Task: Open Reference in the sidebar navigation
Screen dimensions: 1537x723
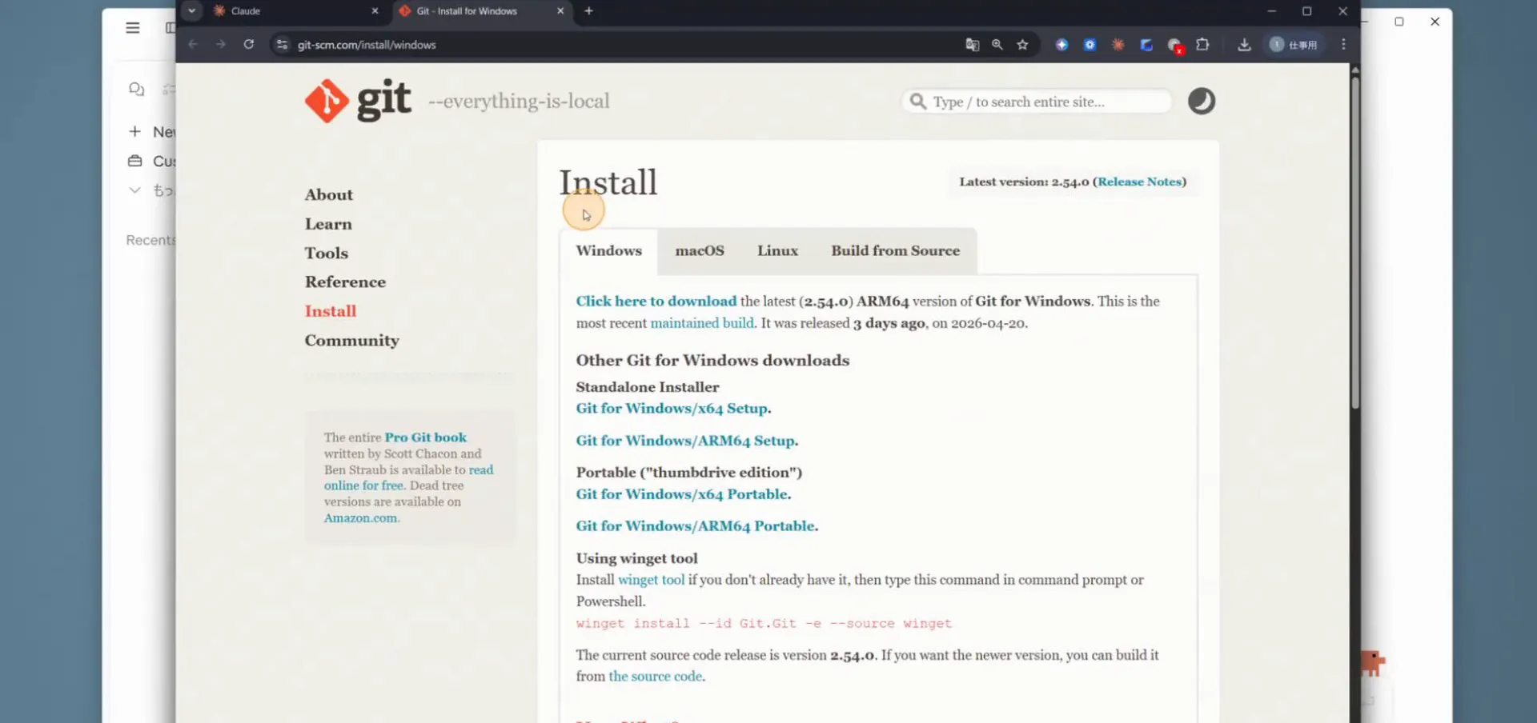Action: click(345, 282)
